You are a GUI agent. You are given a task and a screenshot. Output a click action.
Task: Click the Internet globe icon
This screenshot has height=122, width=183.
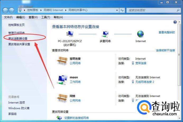[140, 34]
